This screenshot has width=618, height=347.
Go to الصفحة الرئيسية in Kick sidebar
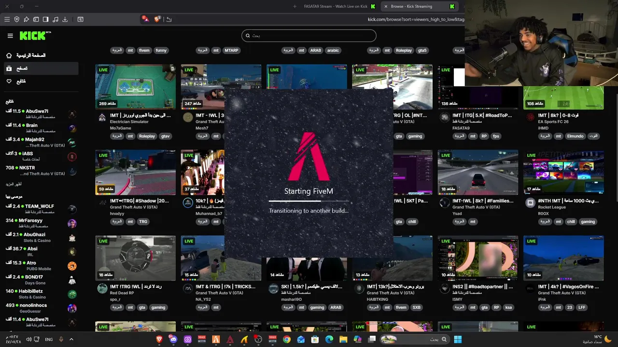coord(41,55)
